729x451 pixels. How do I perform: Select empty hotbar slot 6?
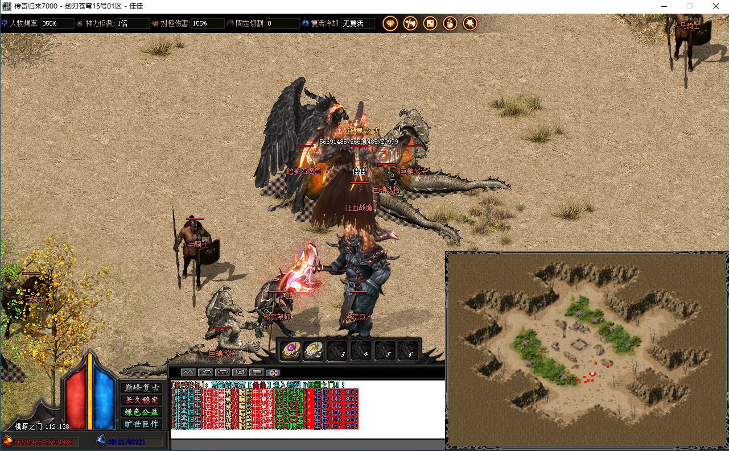pyautogui.click(x=408, y=350)
